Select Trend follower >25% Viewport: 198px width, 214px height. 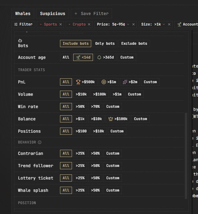pos(80,166)
